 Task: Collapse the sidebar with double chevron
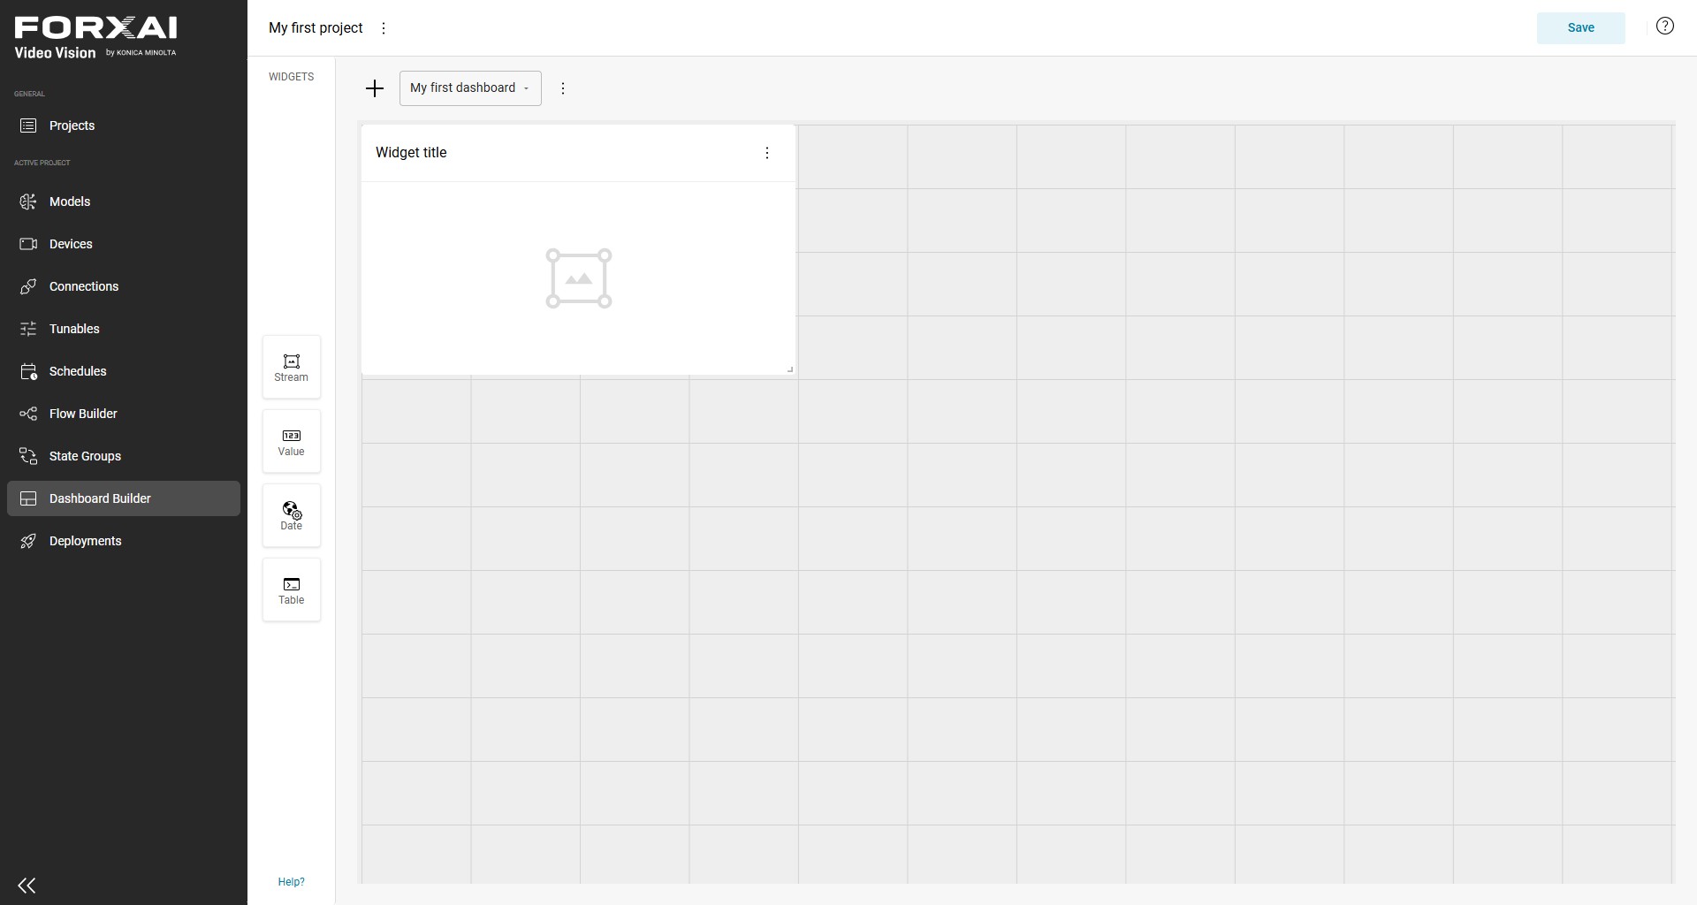coord(27,886)
